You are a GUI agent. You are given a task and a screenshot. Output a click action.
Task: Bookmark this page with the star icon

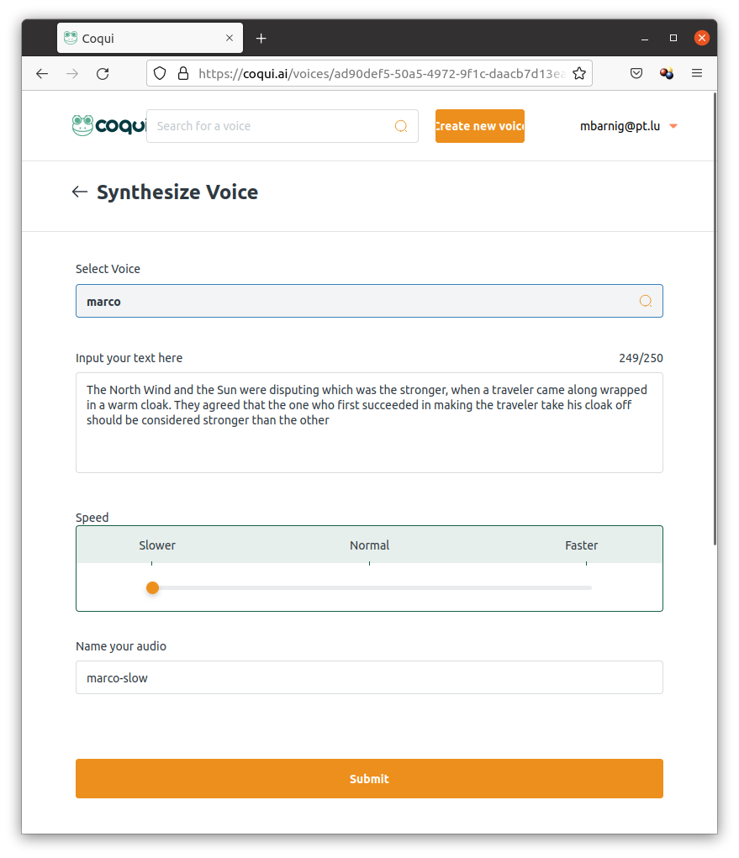578,74
